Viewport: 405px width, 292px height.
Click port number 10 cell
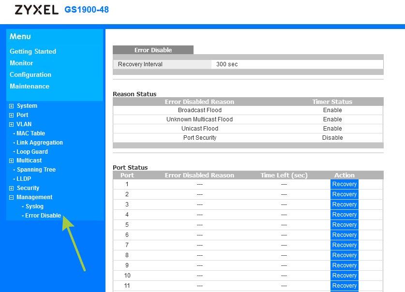point(127,276)
